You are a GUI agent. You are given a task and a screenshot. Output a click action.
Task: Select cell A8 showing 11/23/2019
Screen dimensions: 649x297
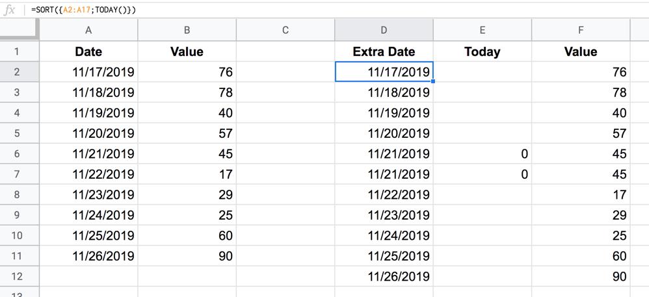88,195
